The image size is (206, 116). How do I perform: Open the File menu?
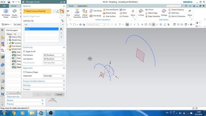[x=4, y=6]
